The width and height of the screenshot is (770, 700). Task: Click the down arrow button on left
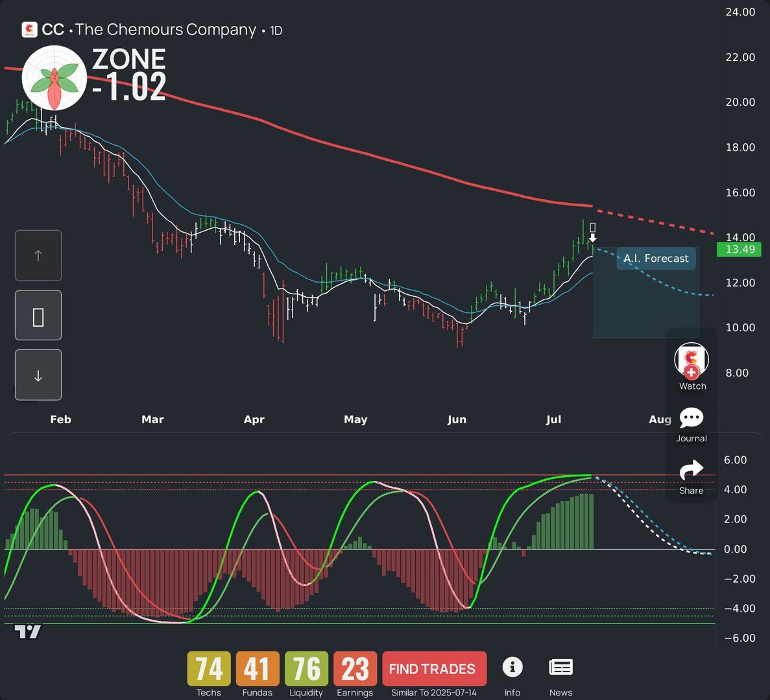point(38,375)
